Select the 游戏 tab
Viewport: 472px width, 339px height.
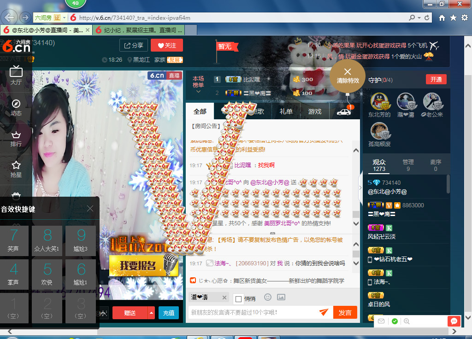[315, 111]
